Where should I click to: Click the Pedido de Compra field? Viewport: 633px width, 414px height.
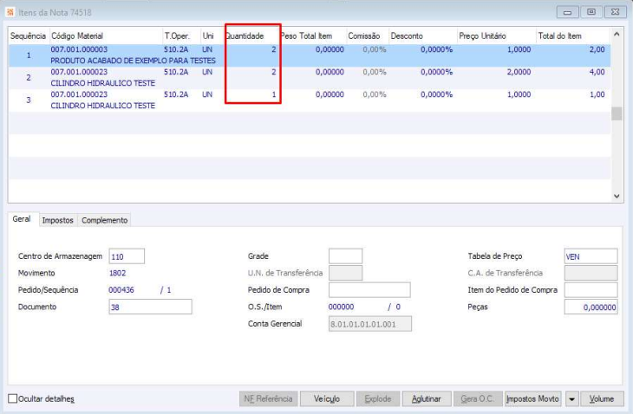369,290
